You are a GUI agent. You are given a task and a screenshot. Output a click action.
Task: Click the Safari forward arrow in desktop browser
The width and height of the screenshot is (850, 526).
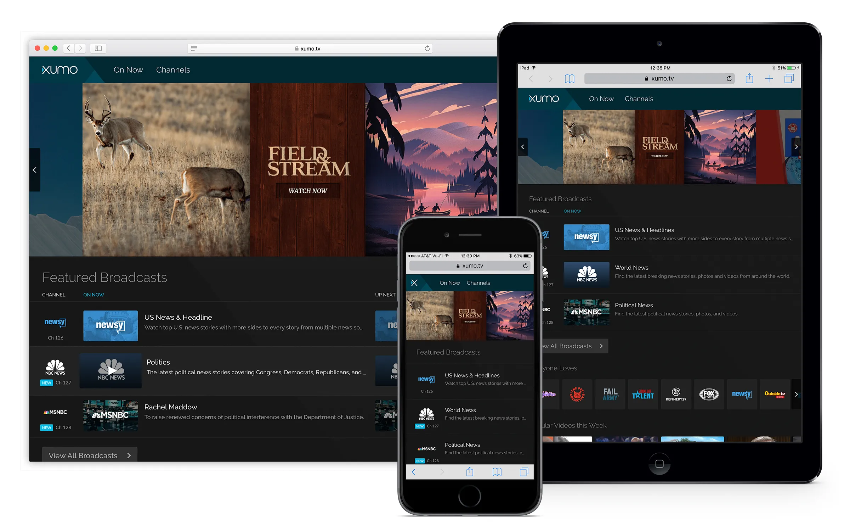(x=80, y=48)
